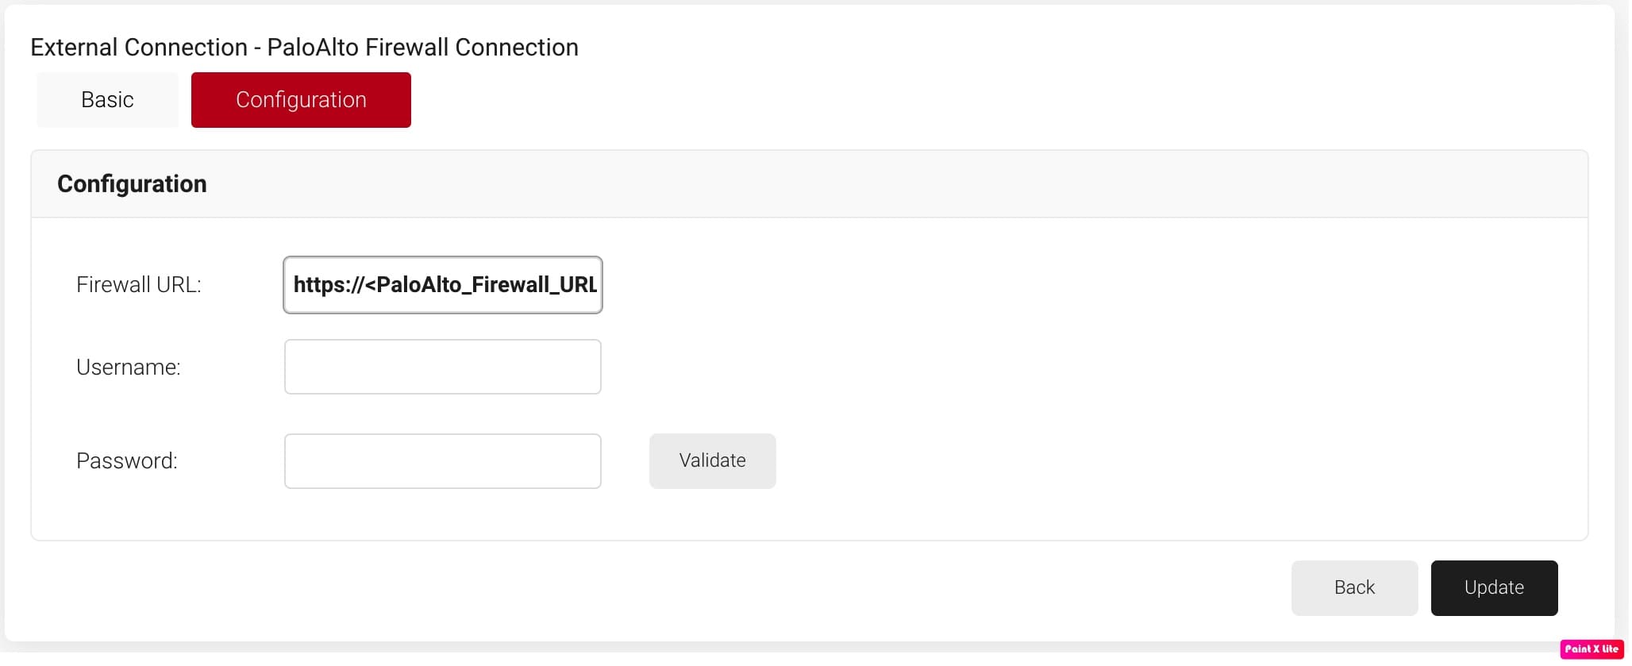
Task: Click the External Connection page title
Action: point(304,48)
